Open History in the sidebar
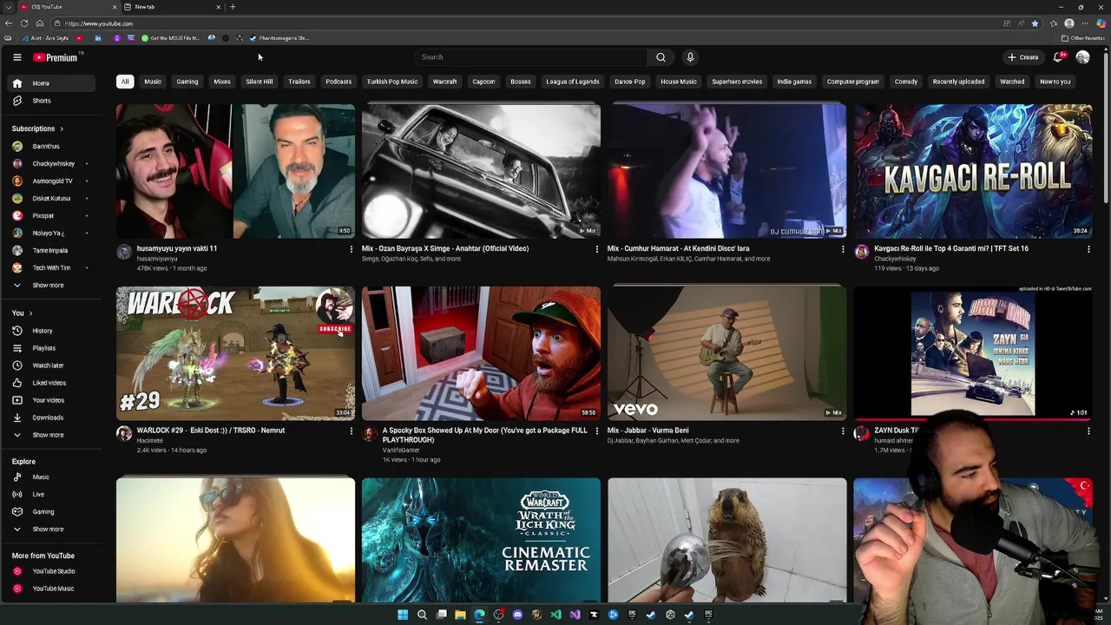This screenshot has height=625, width=1111. pyautogui.click(x=52, y=331)
